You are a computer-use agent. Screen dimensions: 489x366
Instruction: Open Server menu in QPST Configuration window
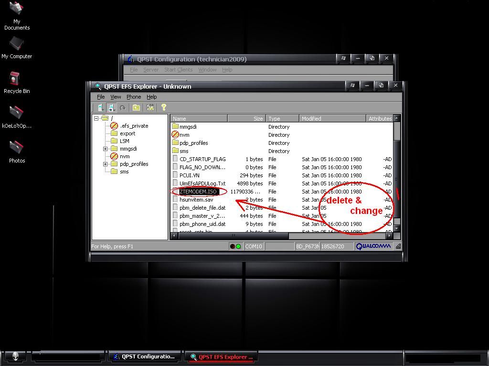(151, 70)
